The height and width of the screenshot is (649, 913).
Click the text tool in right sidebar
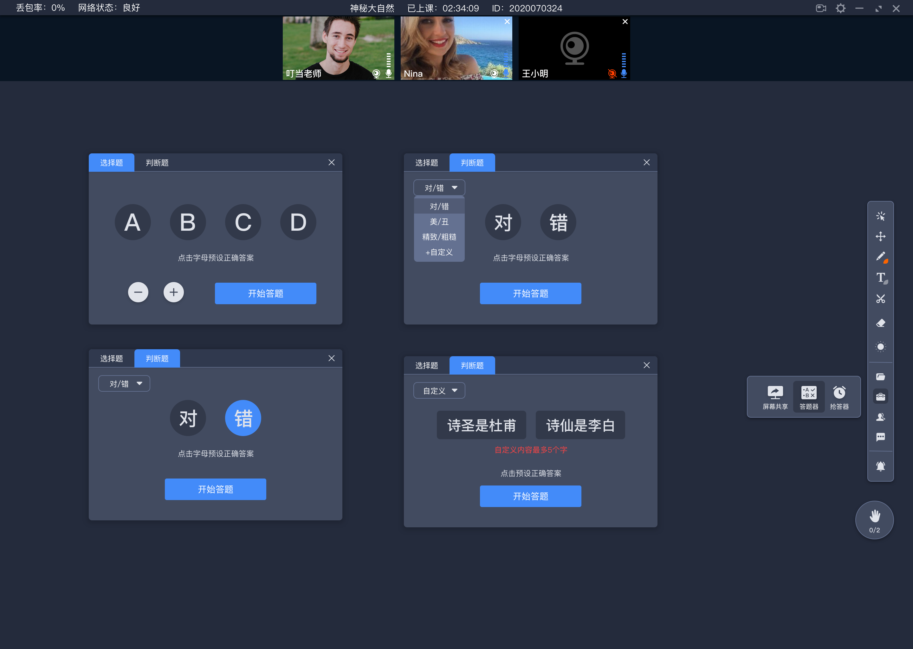click(881, 277)
